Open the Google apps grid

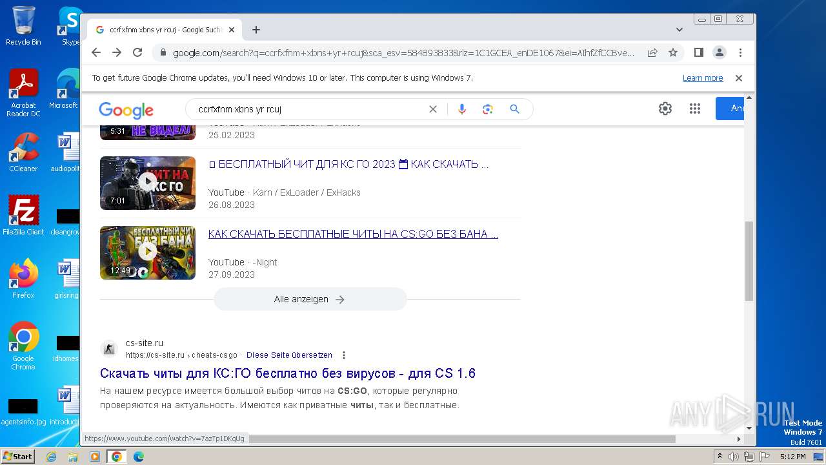tap(695, 108)
